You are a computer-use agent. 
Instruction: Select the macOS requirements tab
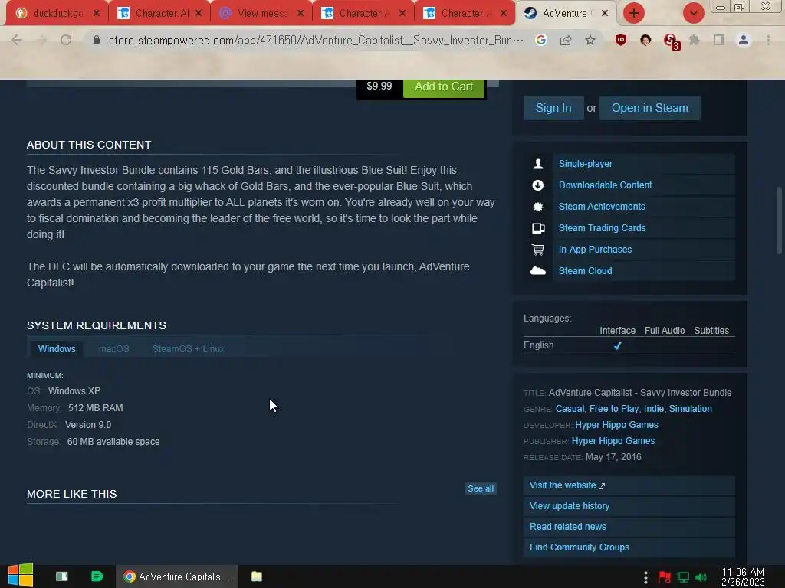click(x=113, y=348)
